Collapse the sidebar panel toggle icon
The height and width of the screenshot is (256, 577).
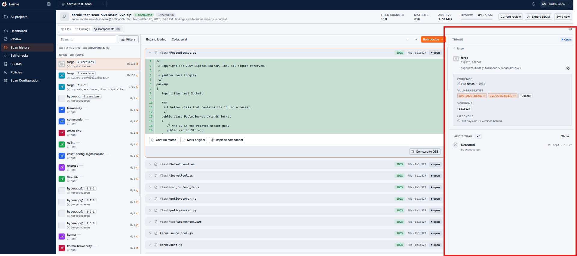[49, 4]
